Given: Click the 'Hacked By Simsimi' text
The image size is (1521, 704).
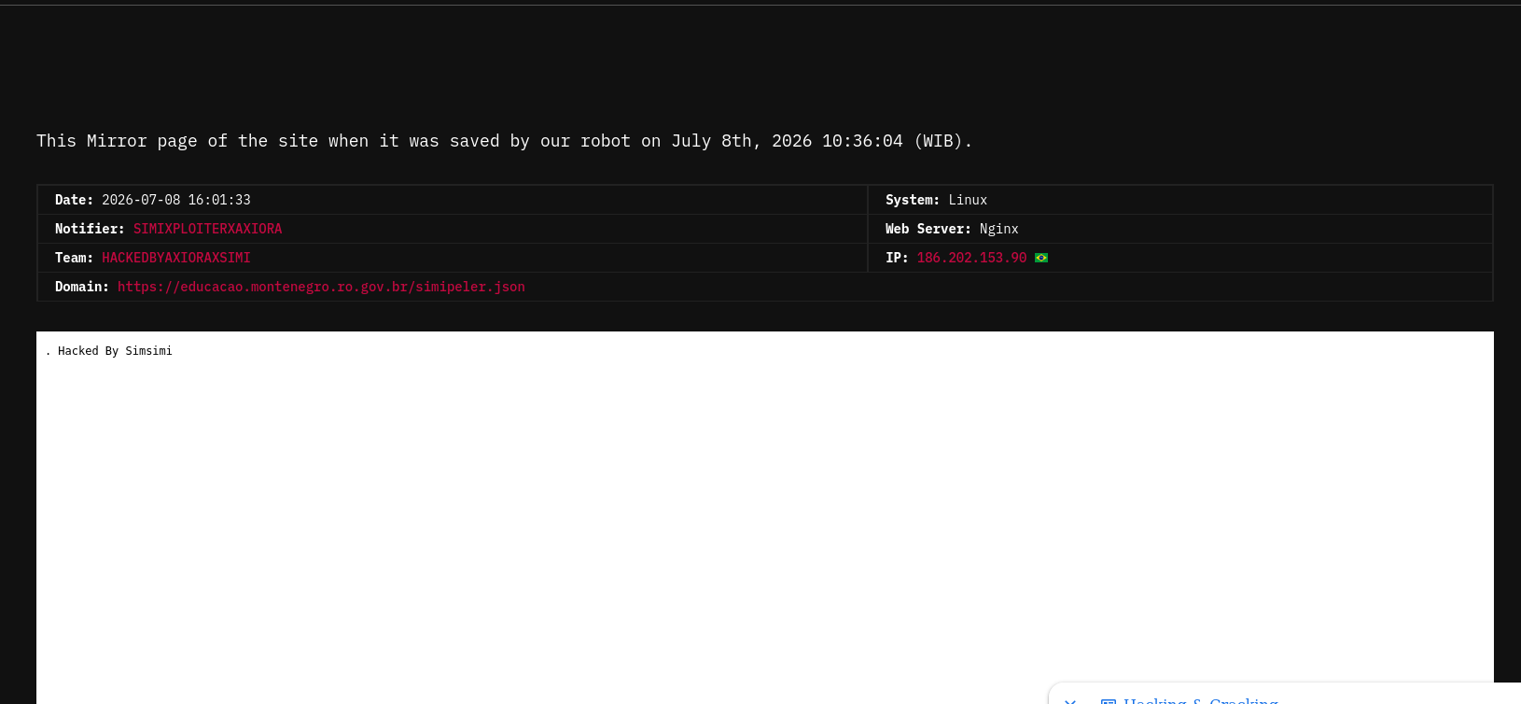Looking at the screenshot, I should [115, 351].
